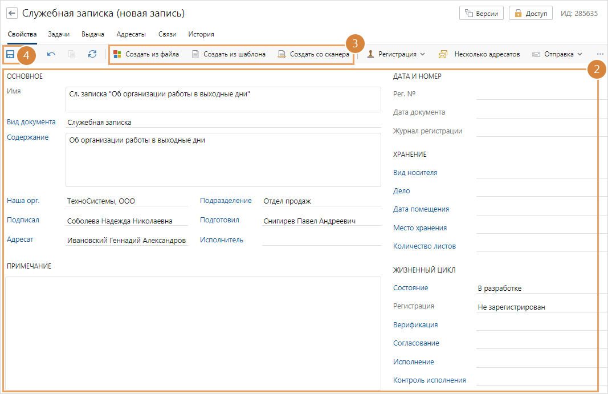The width and height of the screenshot is (608, 394).
Task: Expand the 'Отправка' dropdown menu
Action: pos(557,54)
